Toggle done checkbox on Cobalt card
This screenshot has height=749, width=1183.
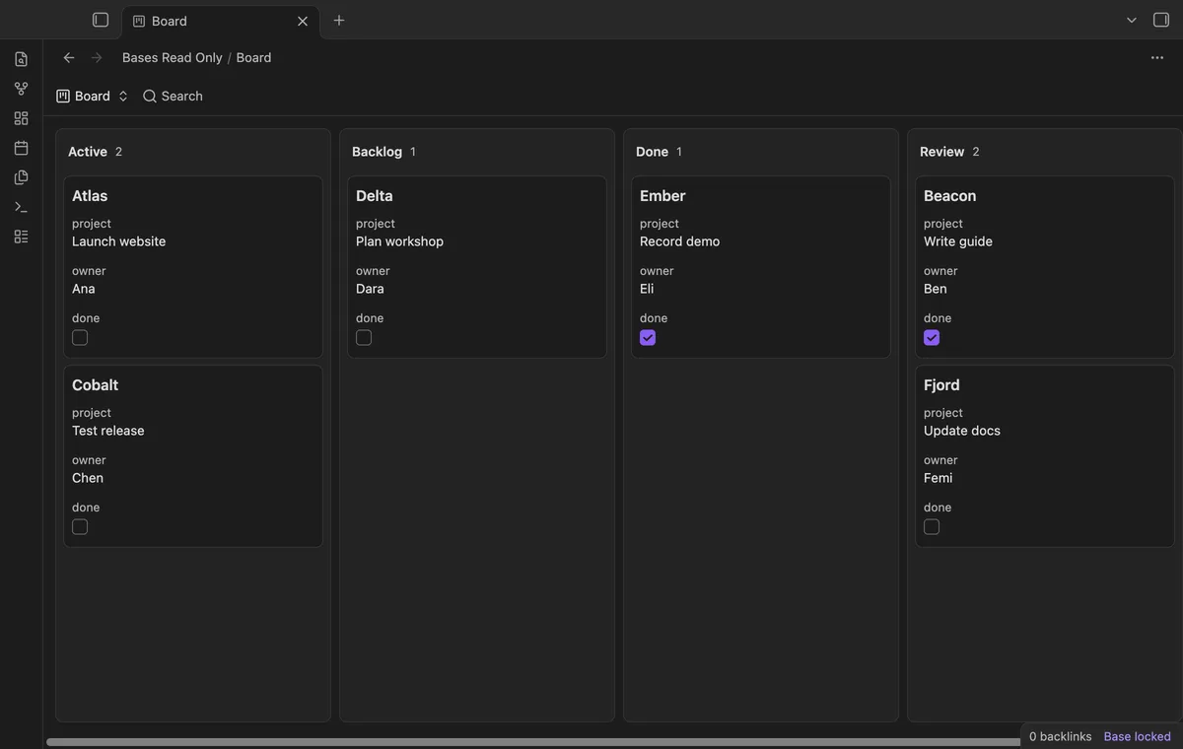coord(80,527)
